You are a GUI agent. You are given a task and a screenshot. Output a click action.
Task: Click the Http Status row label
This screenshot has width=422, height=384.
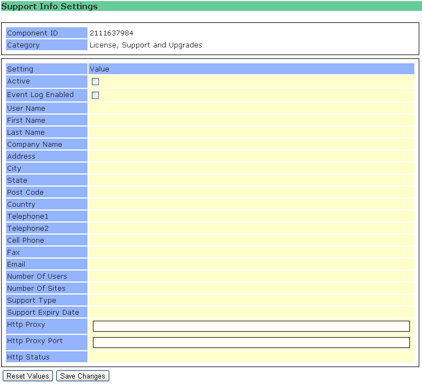click(28, 357)
